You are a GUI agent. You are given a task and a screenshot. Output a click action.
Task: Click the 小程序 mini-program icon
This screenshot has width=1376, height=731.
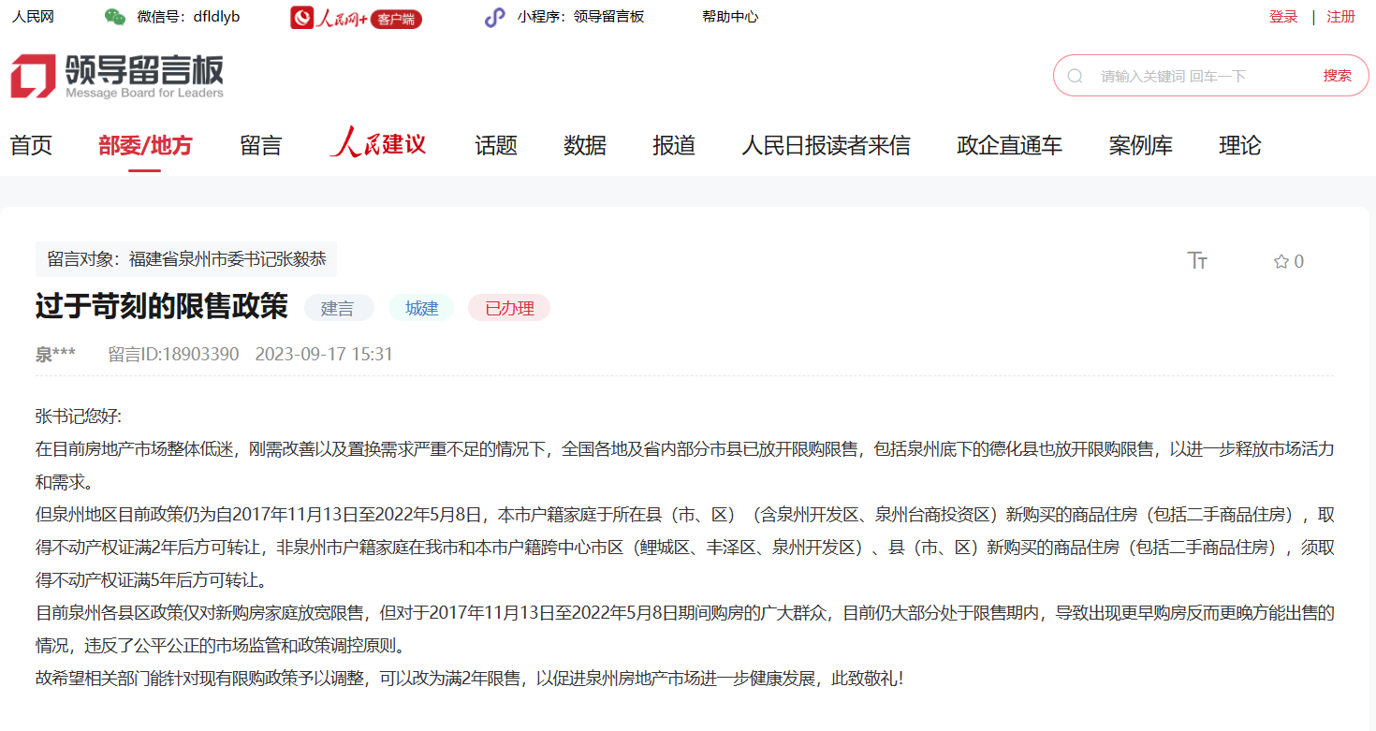[493, 16]
